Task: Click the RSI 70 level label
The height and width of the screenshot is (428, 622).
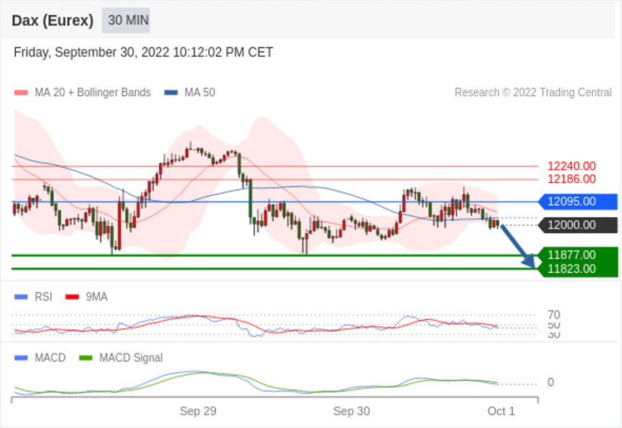Action: (x=554, y=315)
